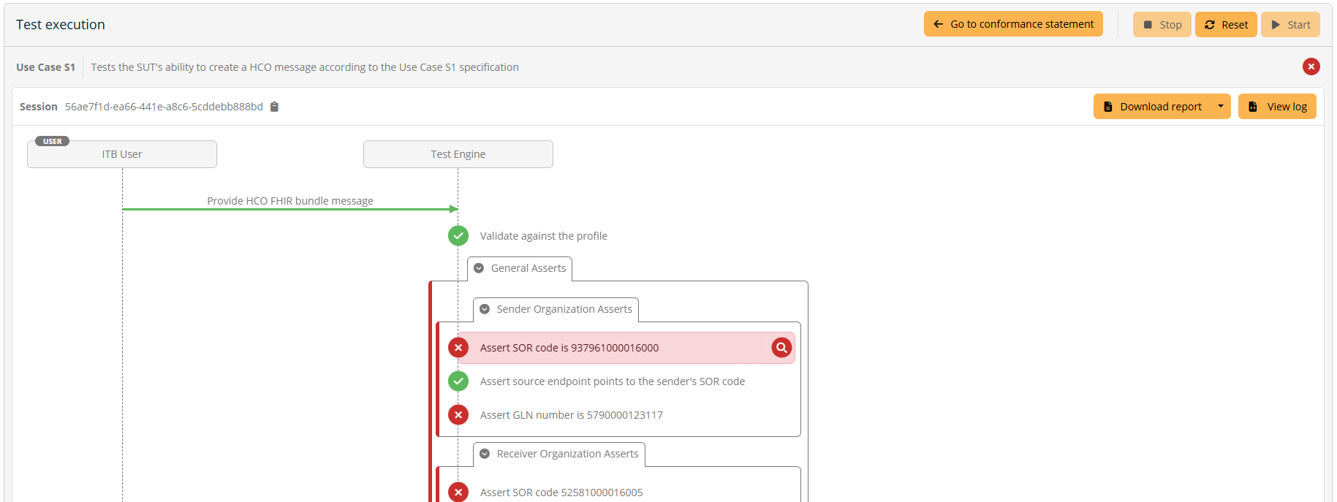Collapse the General Asserts group
1337x502 pixels.
(x=479, y=268)
